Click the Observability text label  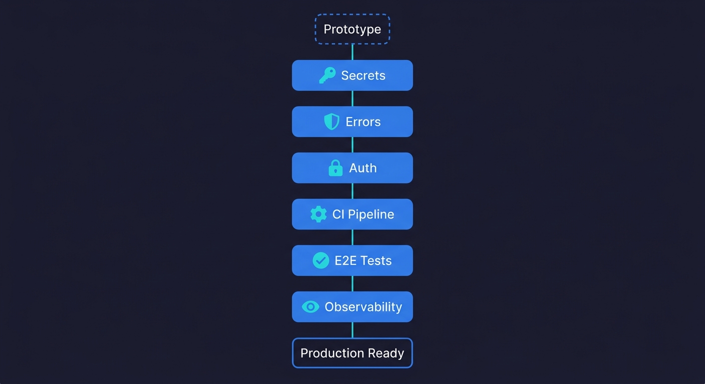(x=363, y=306)
